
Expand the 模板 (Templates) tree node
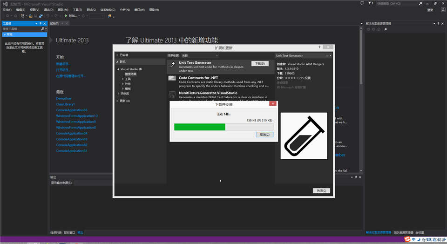point(123,88)
